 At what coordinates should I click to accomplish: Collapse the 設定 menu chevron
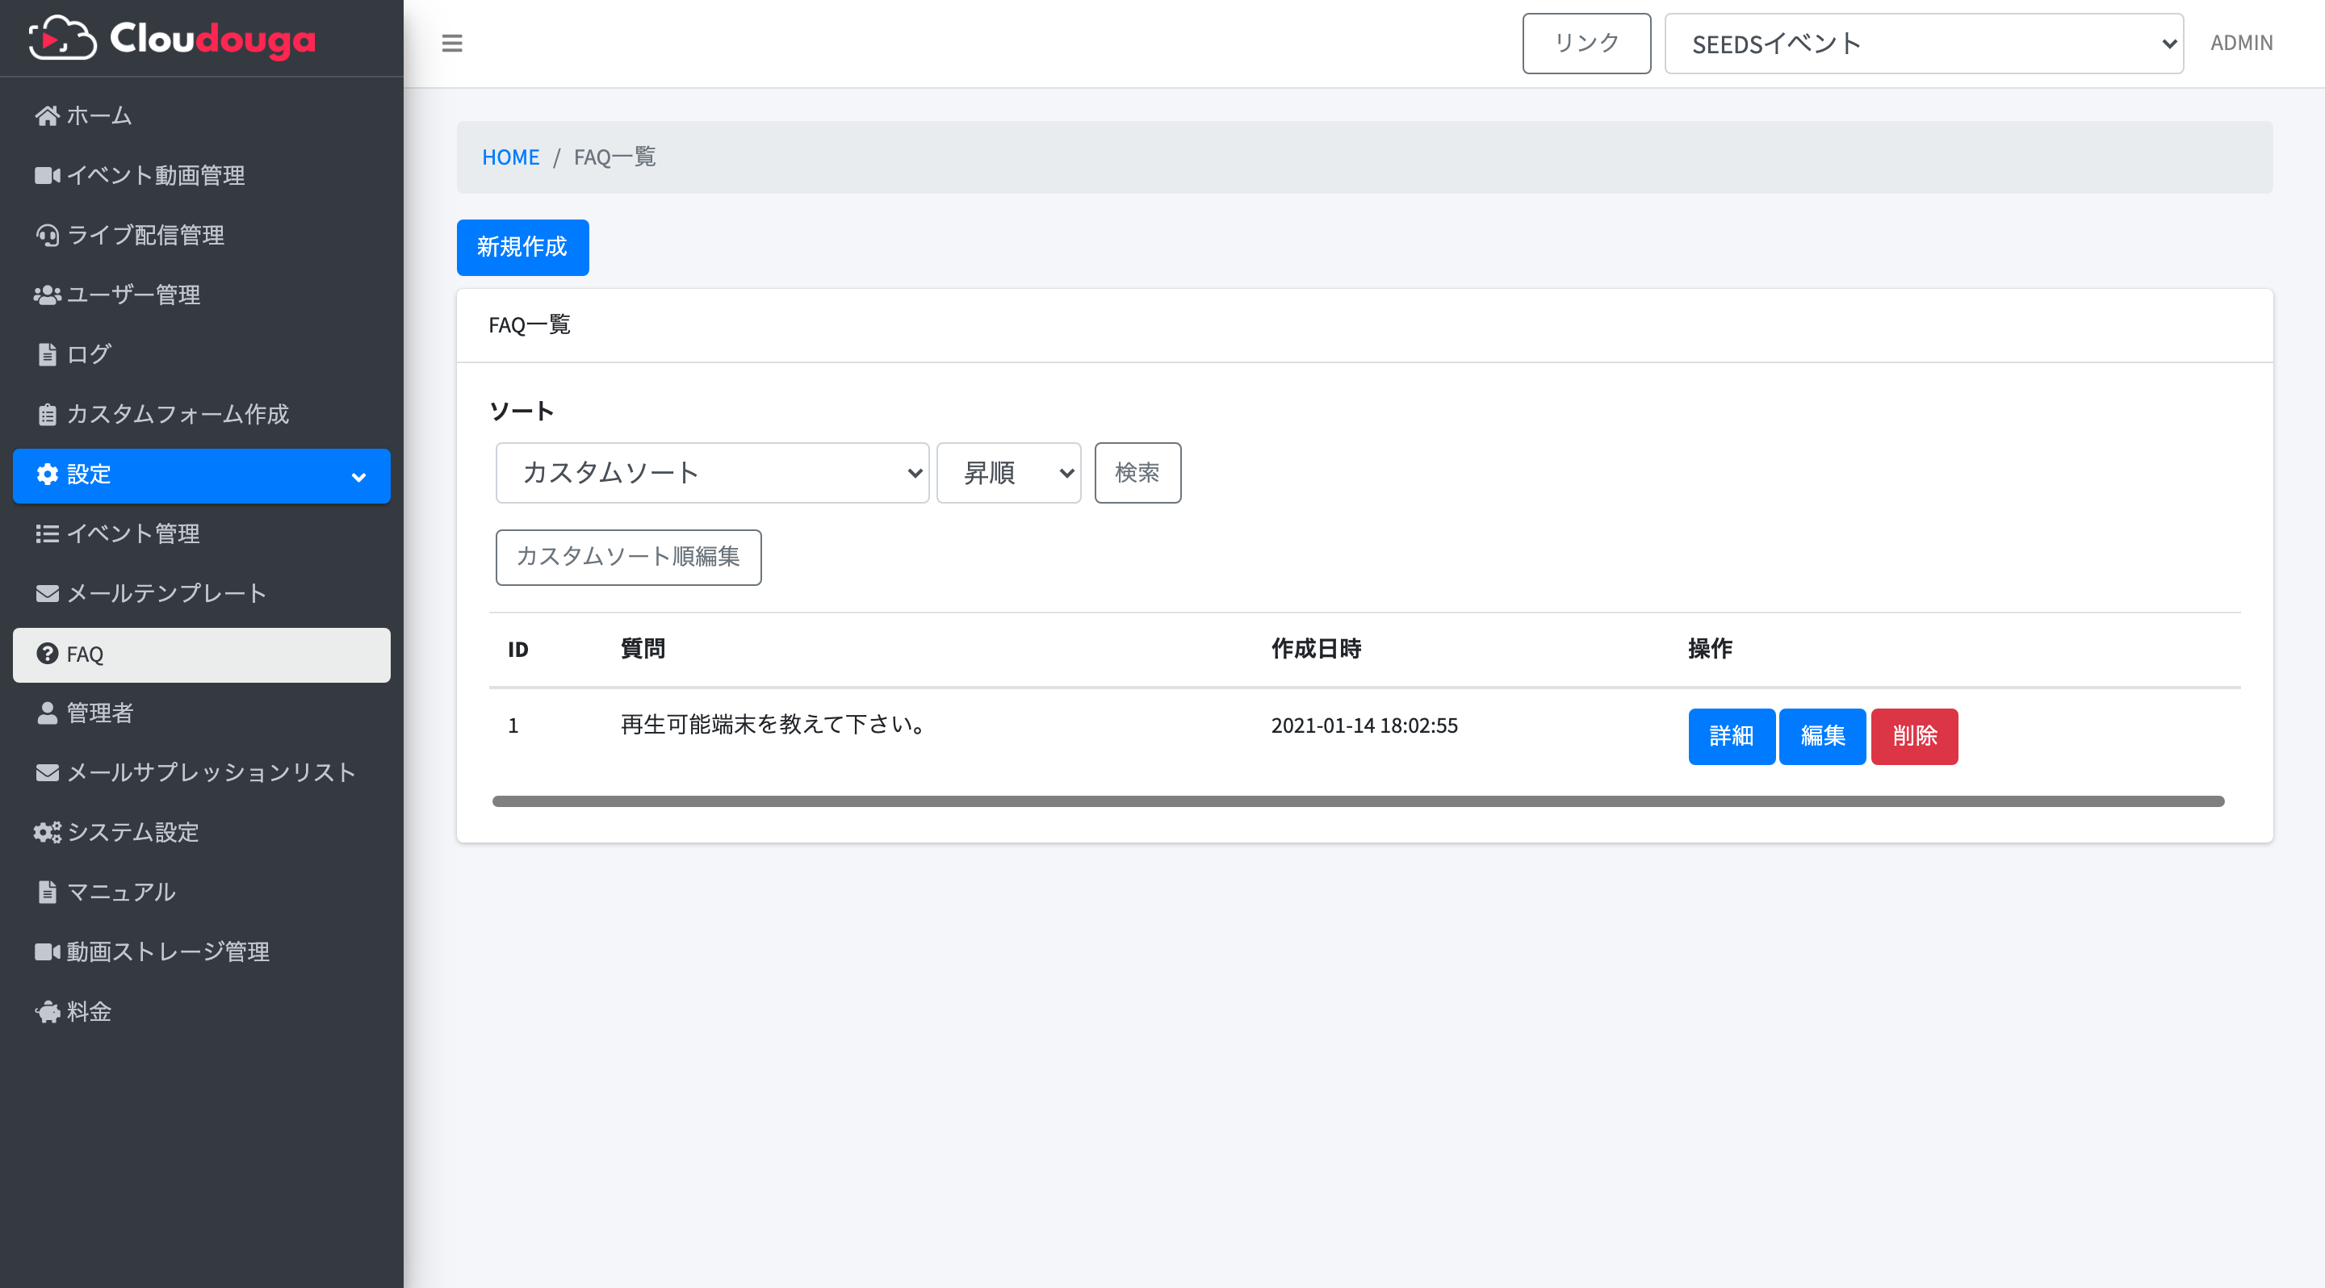point(358,476)
